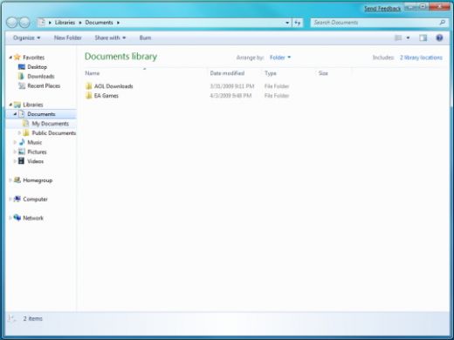Click the My Documents folder icon

coord(26,124)
